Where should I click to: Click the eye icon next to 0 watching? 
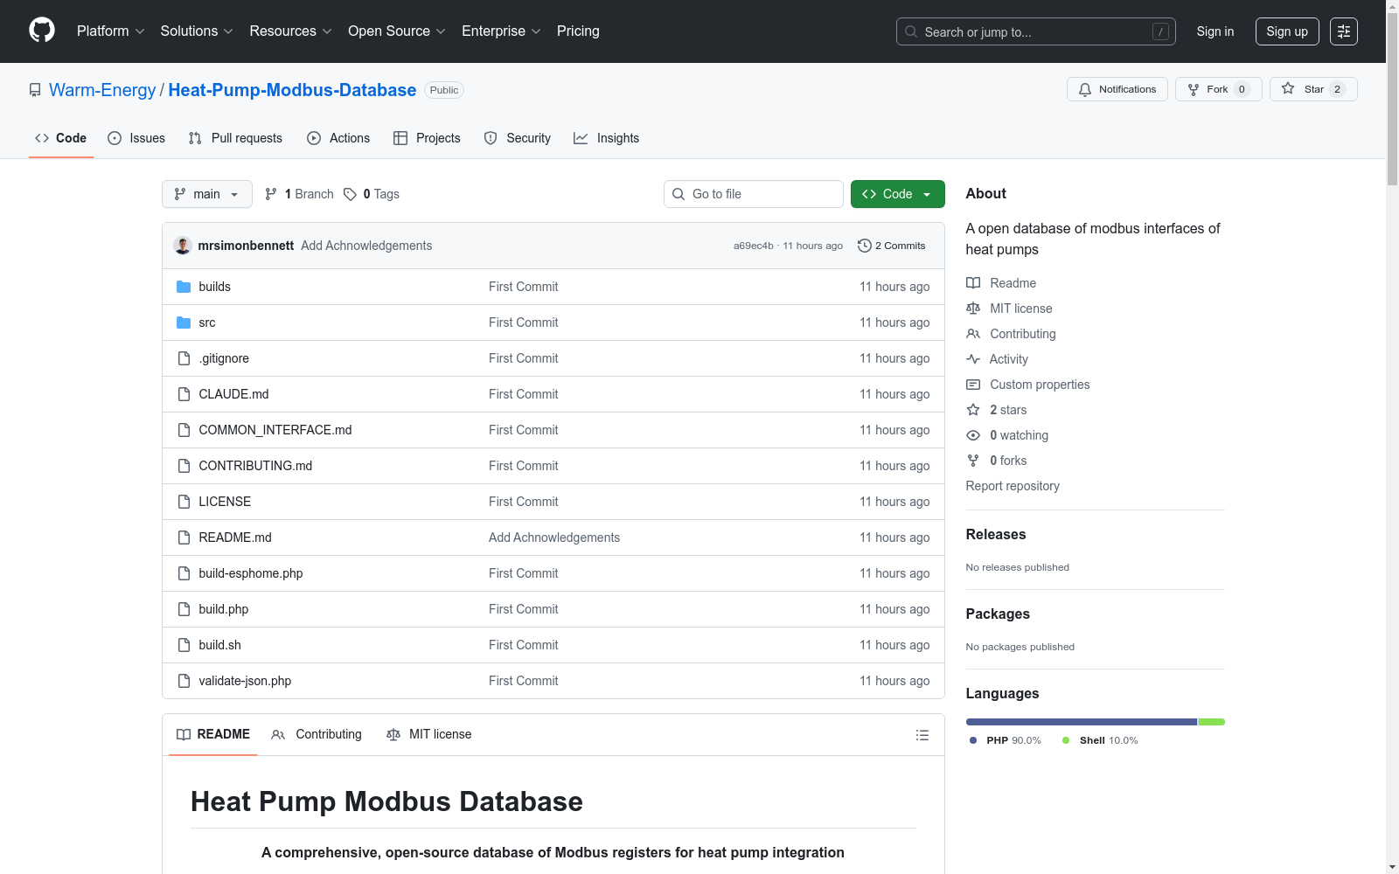point(973,435)
